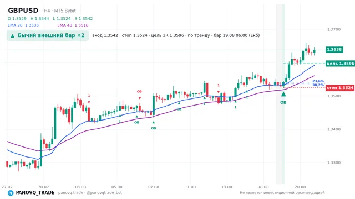
Task: Click the close value З 1.3542
Action: [x=84, y=19]
